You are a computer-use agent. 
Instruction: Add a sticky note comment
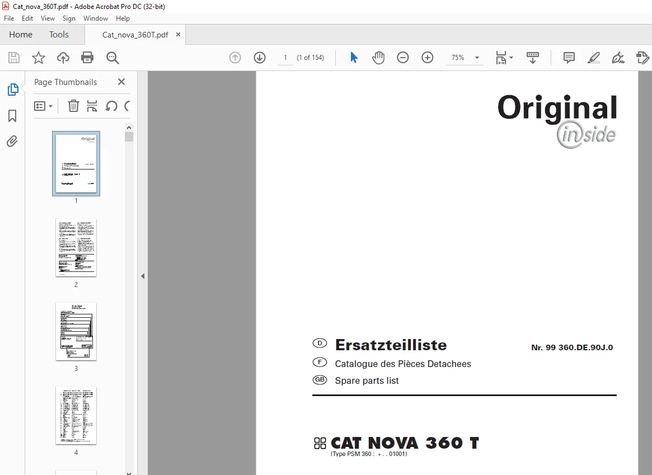click(569, 58)
